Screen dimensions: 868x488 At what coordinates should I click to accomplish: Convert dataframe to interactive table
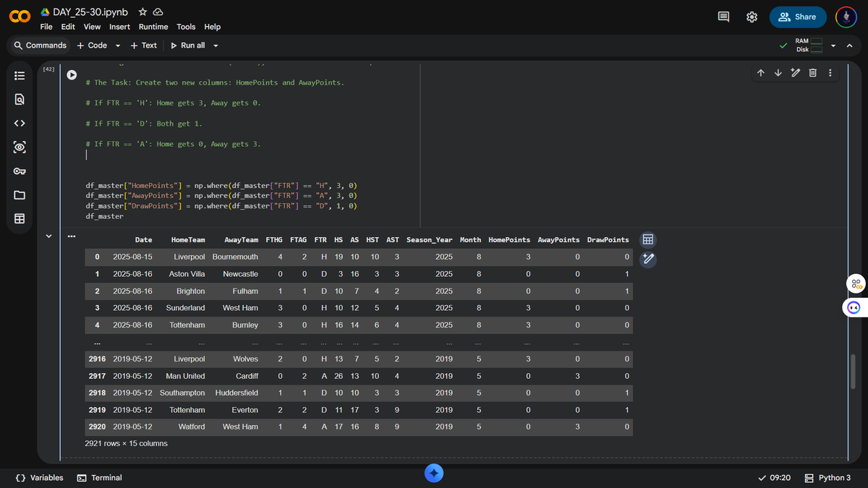tap(648, 239)
